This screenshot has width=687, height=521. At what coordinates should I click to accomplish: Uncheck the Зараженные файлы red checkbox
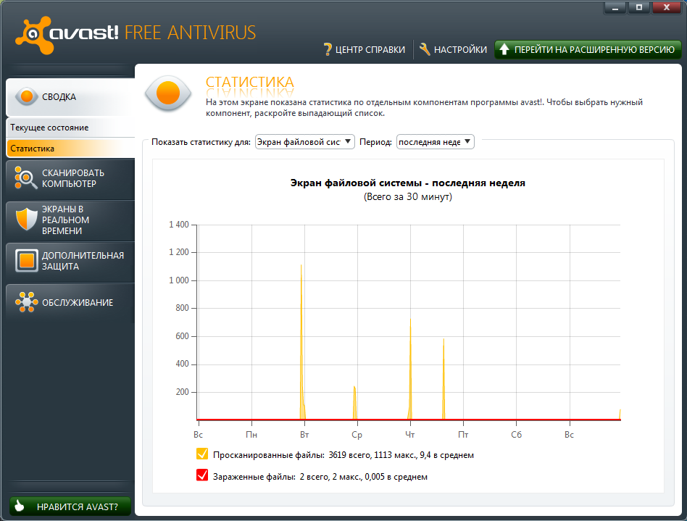[202, 475]
